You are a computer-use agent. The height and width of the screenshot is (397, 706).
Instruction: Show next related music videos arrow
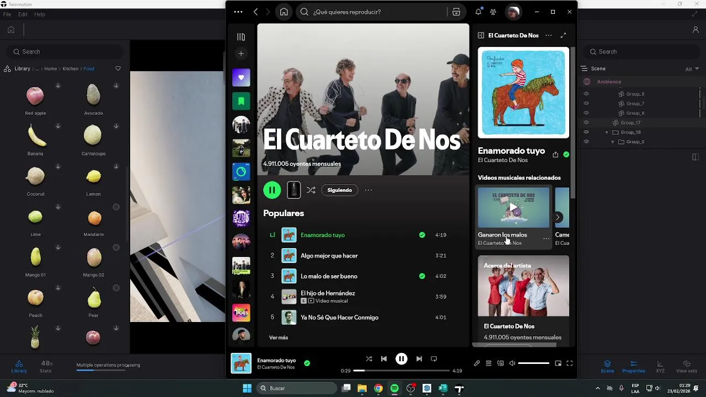pyautogui.click(x=558, y=217)
